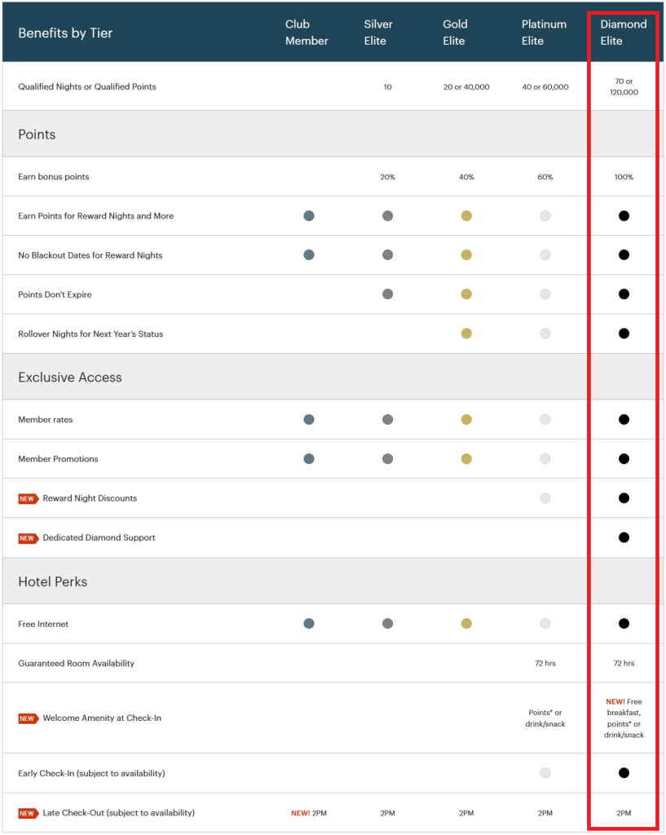The height and width of the screenshot is (835, 666).
Task: Click Silver Elite dot for Points Don't Expire
Action: point(387,294)
